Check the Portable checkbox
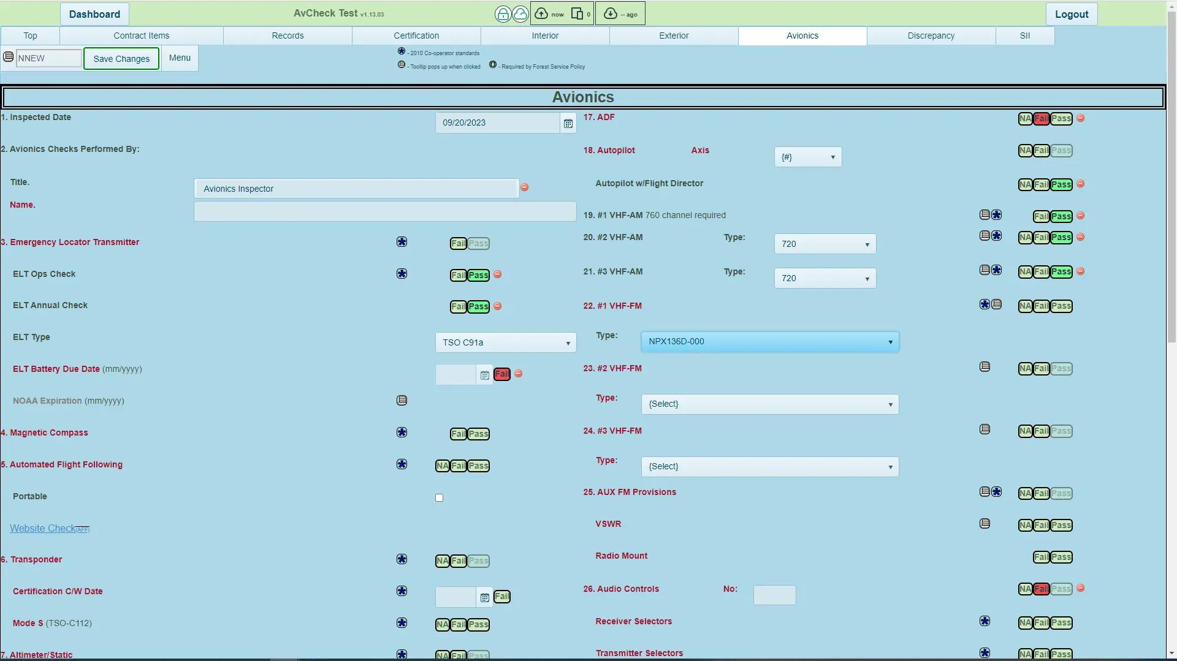 438,497
